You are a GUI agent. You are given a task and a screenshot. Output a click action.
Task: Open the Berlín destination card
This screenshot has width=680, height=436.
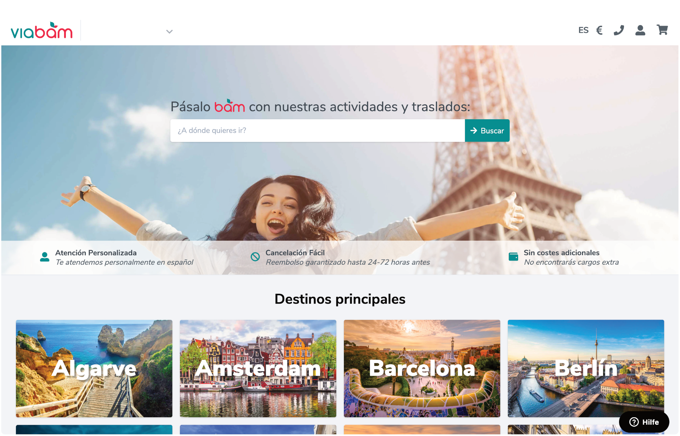[x=586, y=368]
